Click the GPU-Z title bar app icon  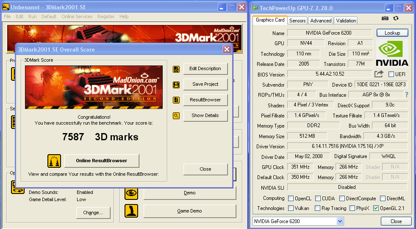[x=255, y=8]
